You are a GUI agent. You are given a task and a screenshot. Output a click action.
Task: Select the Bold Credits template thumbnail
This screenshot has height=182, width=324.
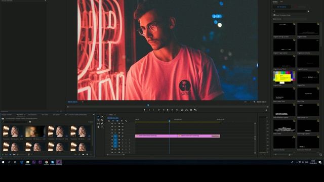[285, 126]
